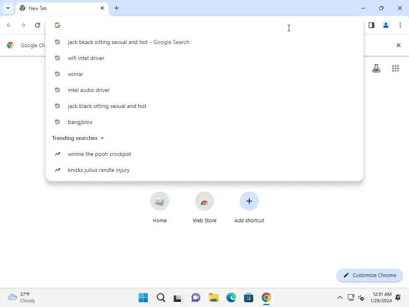
Task: Launch Microsoft Edge from taskbar
Action: coord(231,297)
